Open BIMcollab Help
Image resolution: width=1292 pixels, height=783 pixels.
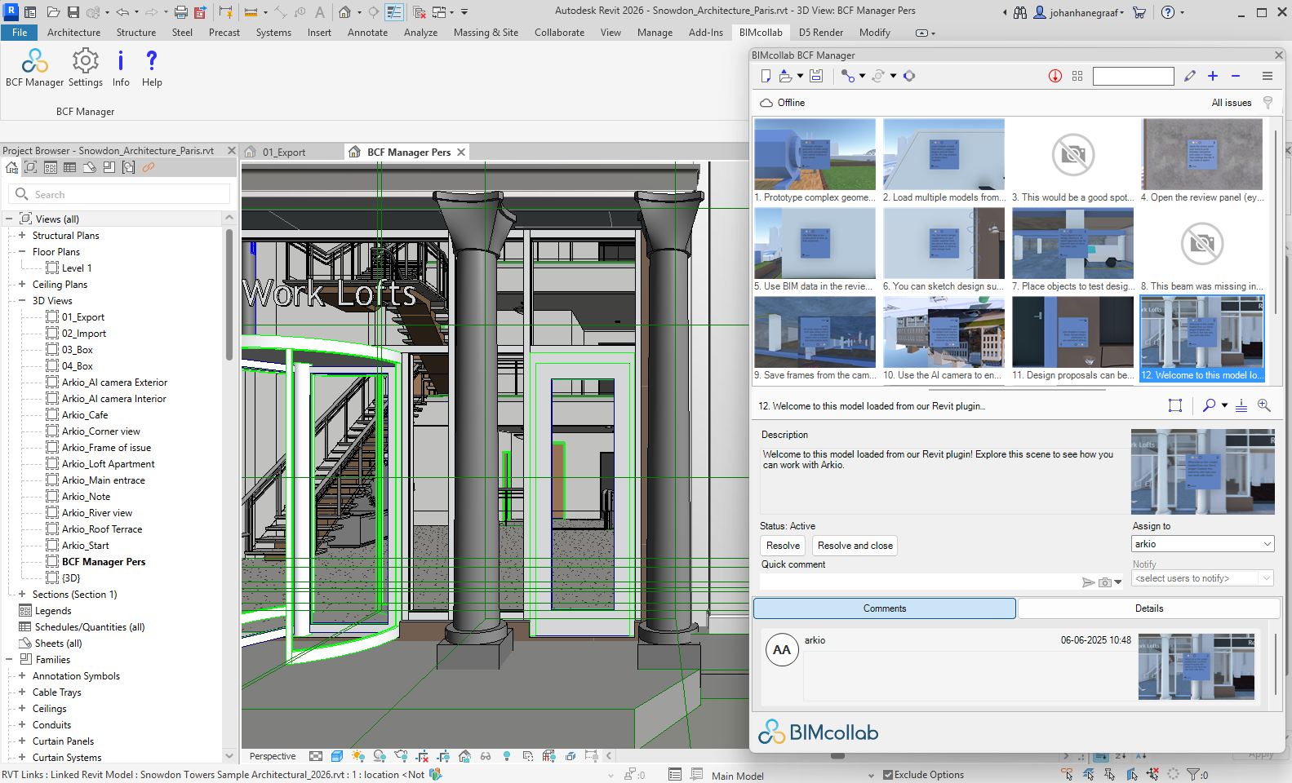152,67
